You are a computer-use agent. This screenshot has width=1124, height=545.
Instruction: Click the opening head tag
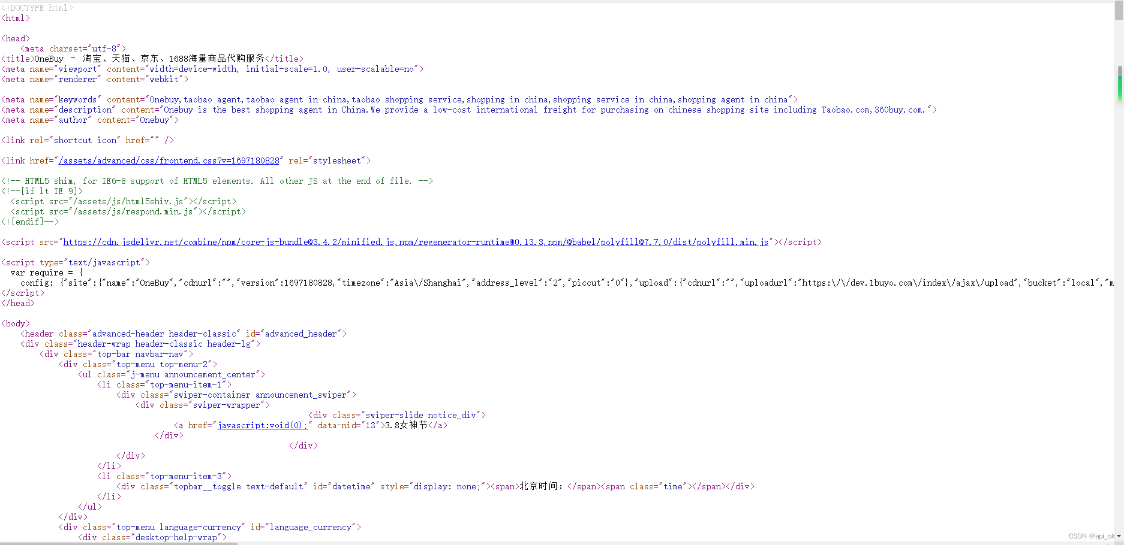click(x=16, y=38)
